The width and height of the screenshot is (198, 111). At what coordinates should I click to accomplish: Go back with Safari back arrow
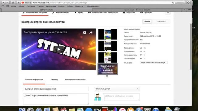pyautogui.click(x=3, y=3)
